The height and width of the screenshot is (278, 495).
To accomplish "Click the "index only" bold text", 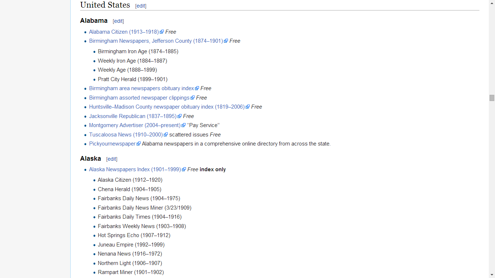I will pyautogui.click(x=213, y=169).
